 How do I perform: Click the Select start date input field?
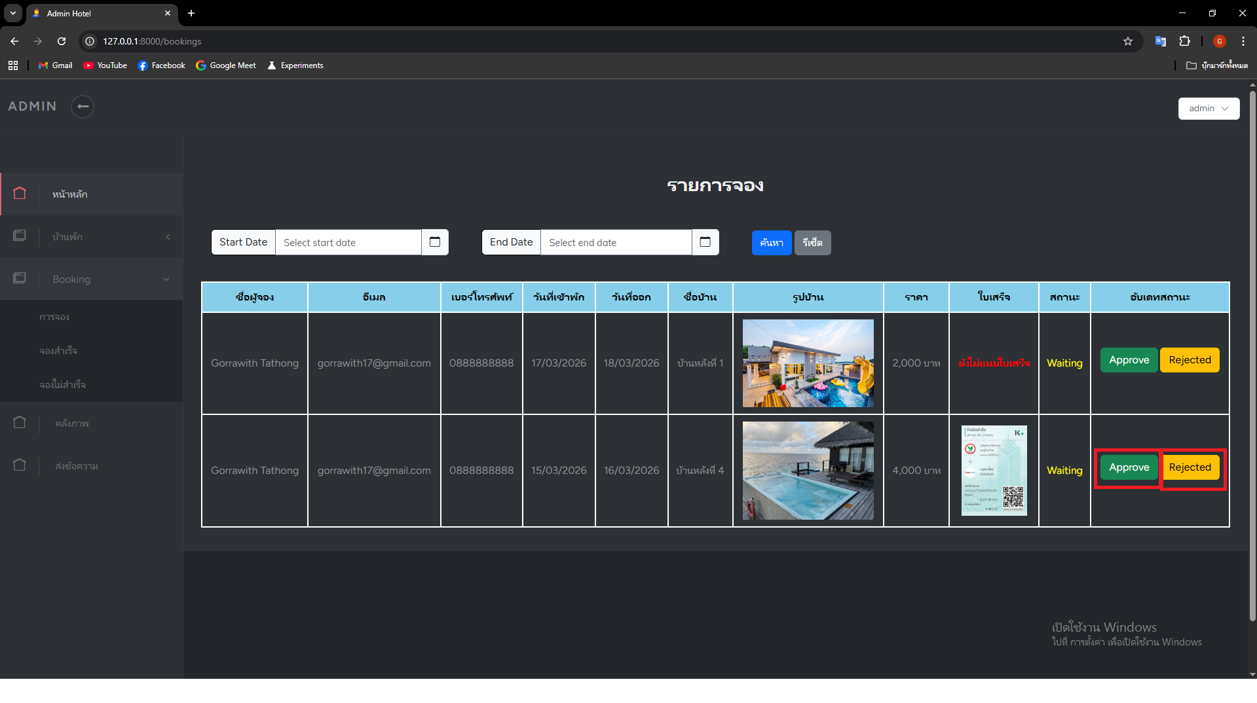pyautogui.click(x=348, y=243)
